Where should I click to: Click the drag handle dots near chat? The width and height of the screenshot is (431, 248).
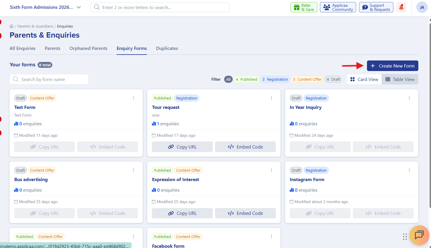(x=405, y=237)
